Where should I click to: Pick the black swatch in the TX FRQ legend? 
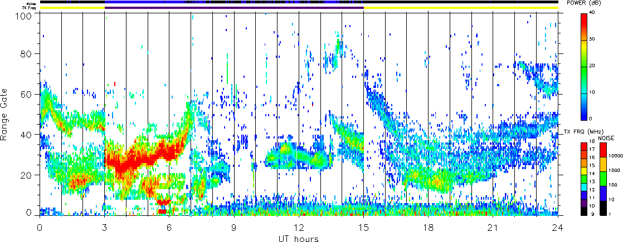click(x=584, y=212)
